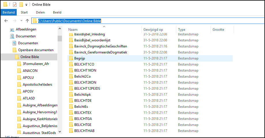The image size is (265, 138).
Task: Open the Bestand menu
Action: pos(9,12)
